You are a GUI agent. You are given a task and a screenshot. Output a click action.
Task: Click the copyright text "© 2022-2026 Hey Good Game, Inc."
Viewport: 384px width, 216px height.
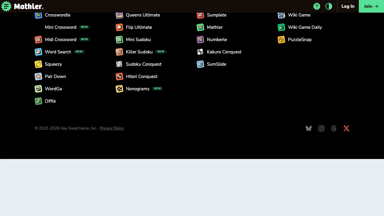coord(66,128)
